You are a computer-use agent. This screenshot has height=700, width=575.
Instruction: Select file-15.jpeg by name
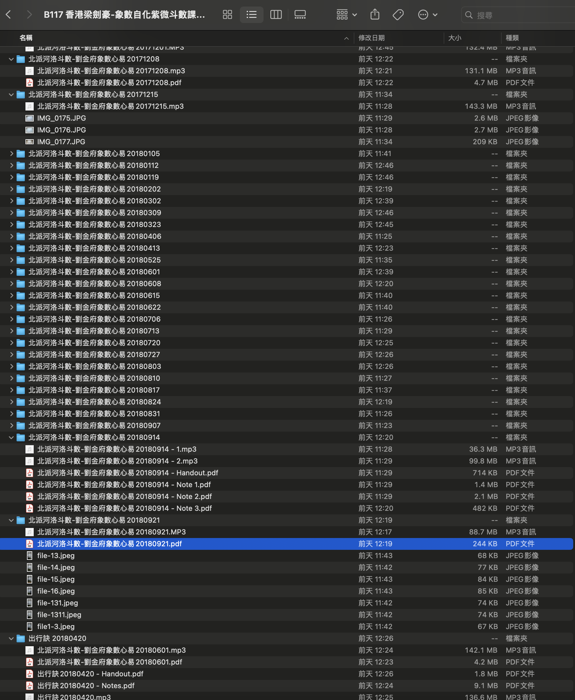point(56,579)
